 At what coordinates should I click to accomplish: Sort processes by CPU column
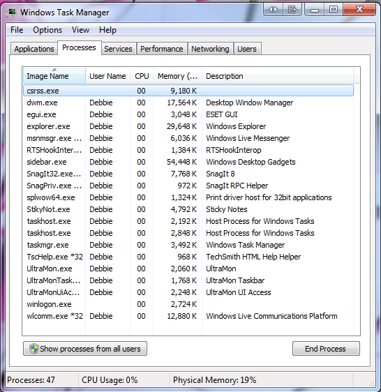point(142,76)
